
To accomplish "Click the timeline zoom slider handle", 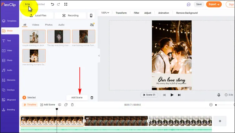I will point(216,105).
